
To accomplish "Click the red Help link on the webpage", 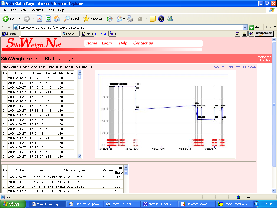I will (x=123, y=43).
